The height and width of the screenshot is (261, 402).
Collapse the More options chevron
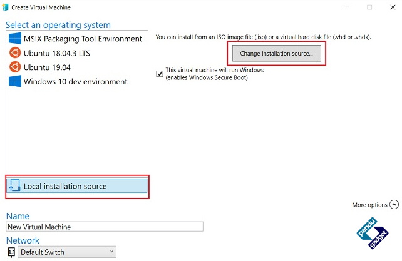pyautogui.click(x=394, y=205)
